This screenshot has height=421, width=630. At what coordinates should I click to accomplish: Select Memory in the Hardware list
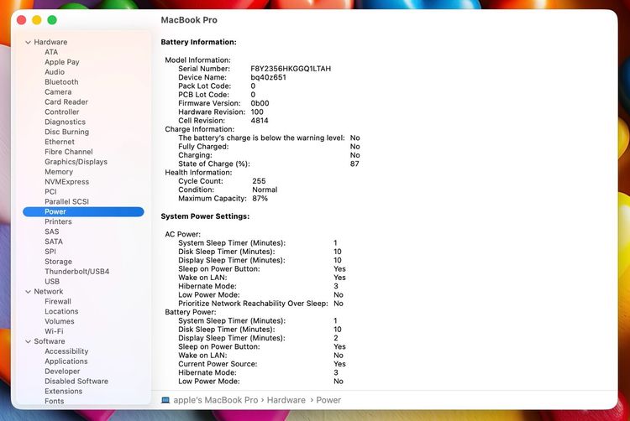click(59, 172)
